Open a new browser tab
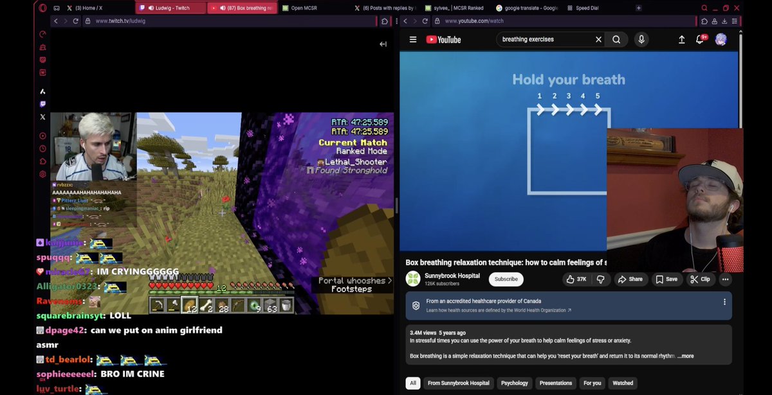Viewport: 772px width, 395px height. tap(638, 8)
